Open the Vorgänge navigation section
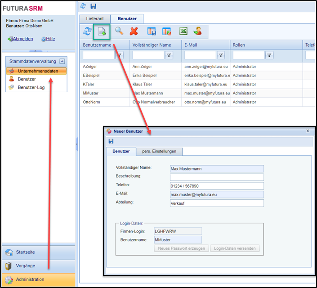The image size is (317, 288). 37,265
